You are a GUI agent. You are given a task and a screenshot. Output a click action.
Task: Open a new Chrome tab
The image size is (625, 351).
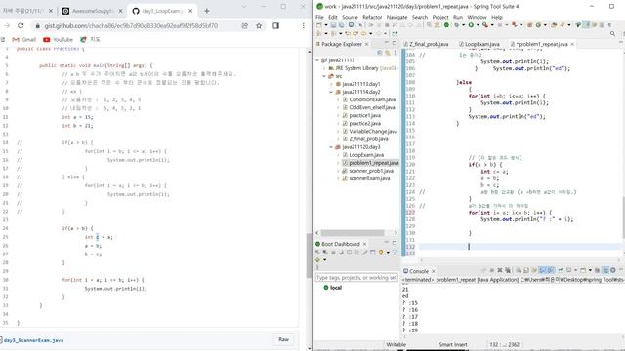206,11
